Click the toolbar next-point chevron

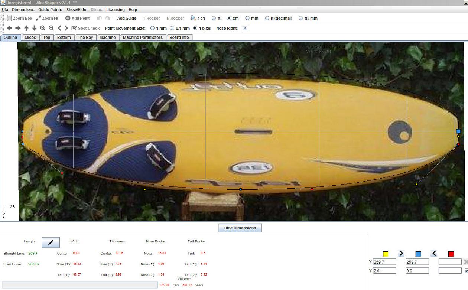tap(66, 28)
